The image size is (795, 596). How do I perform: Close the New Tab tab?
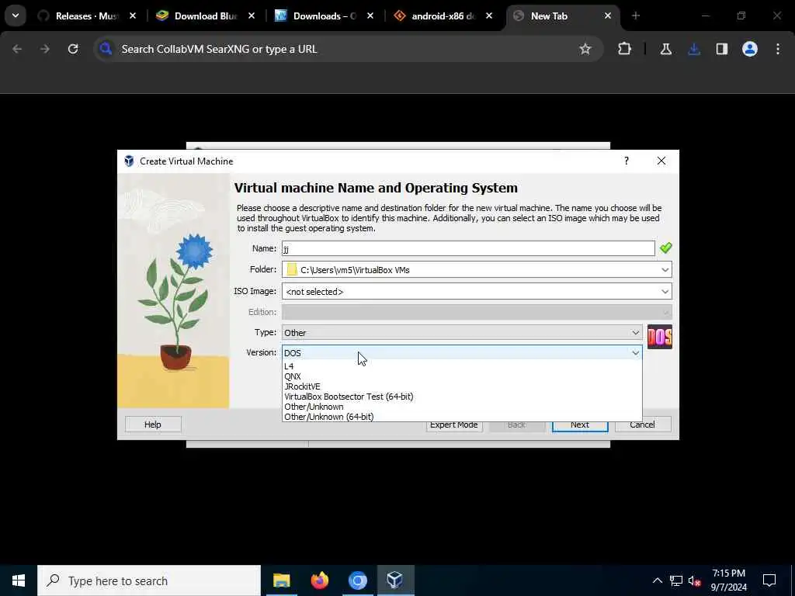click(x=608, y=16)
